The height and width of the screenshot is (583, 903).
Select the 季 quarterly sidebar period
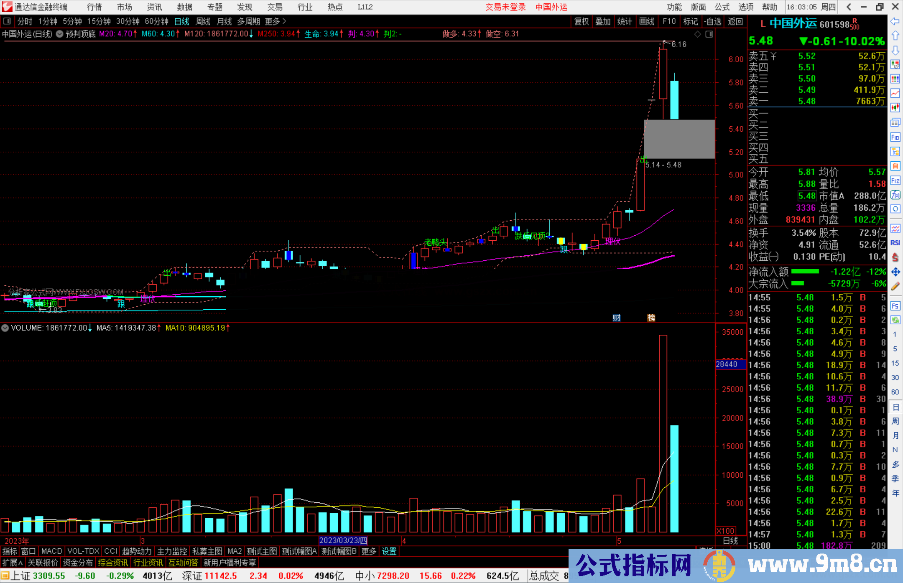click(895, 479)
